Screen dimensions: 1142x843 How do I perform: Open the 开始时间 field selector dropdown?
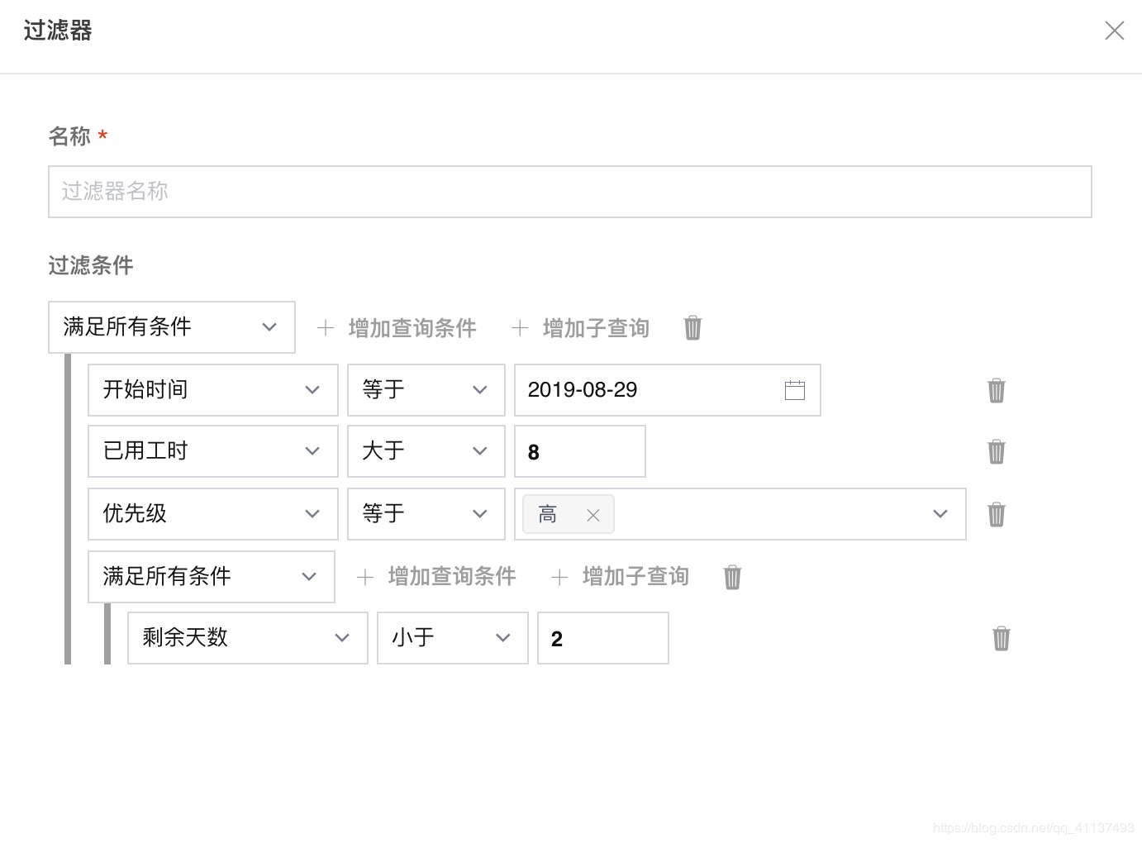(x=312, y=389)
